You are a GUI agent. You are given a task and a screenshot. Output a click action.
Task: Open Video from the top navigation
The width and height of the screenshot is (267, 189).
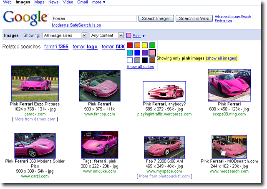click(x=68, y=2)
